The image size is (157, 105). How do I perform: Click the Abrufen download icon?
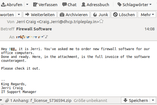tap(3, 4)
